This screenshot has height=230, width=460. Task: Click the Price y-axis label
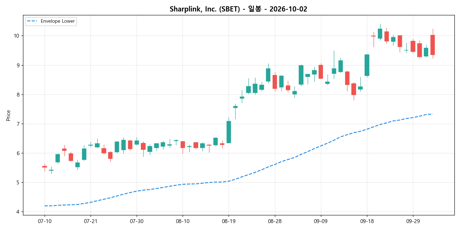pyautogui.click(x=8, y=115)
